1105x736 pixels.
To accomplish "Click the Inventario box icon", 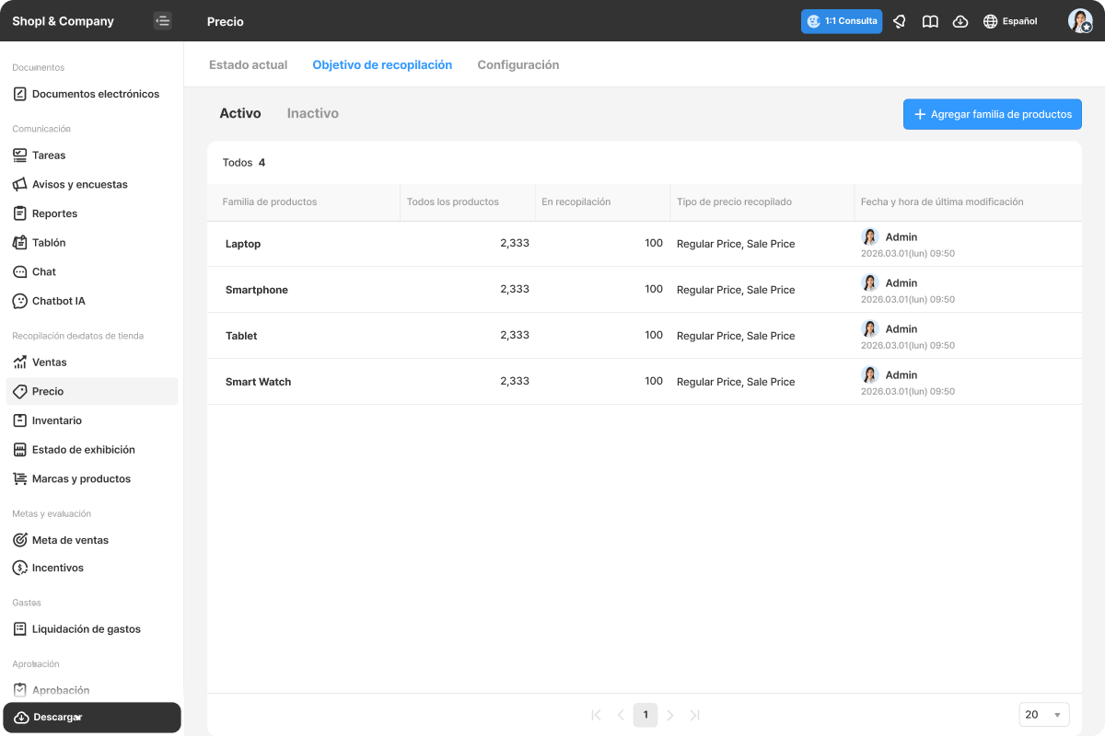I will [19, 420].
